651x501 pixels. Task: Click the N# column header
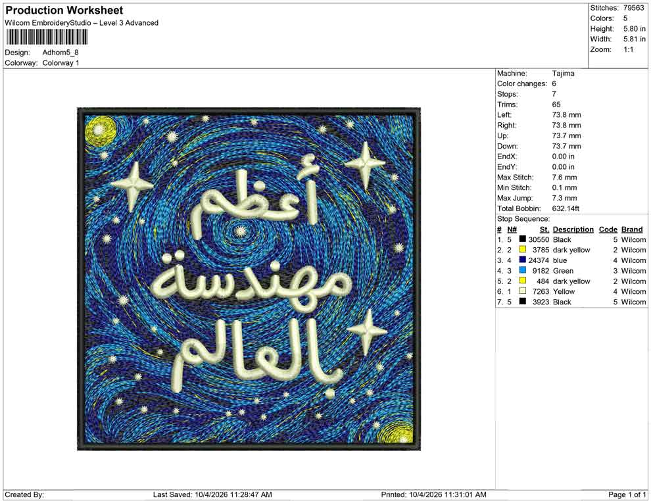point(512,229)
